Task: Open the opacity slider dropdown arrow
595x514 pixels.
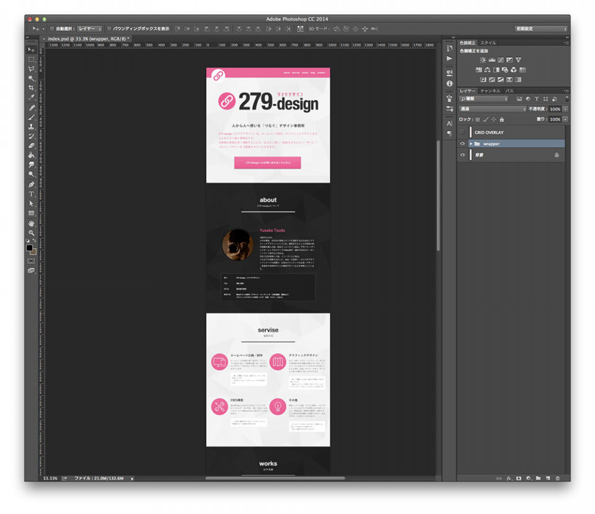Action: point(565,109)
